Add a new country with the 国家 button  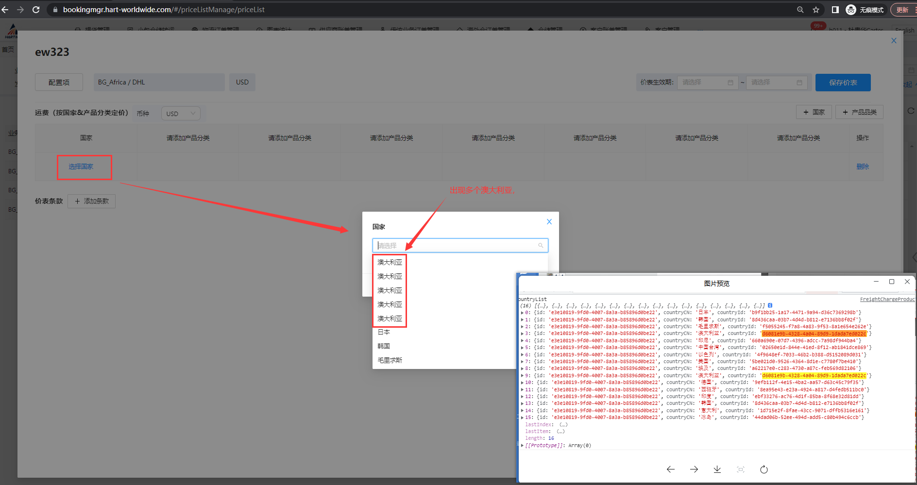point(814,112)
